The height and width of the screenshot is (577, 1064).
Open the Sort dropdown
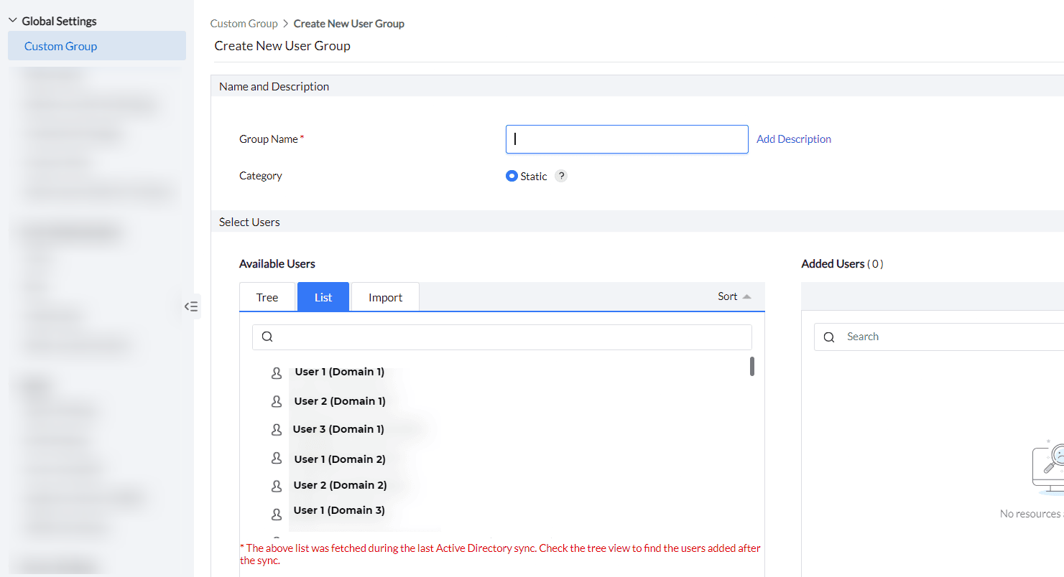tap(734, 296)
